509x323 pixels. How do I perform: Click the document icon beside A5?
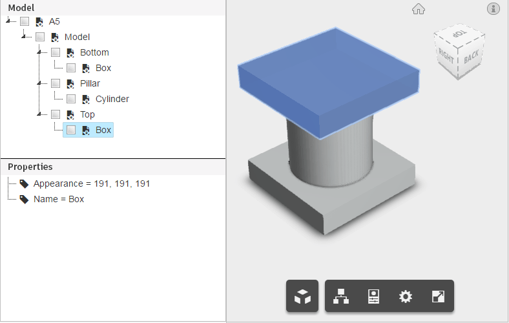(x=39, y=22)
